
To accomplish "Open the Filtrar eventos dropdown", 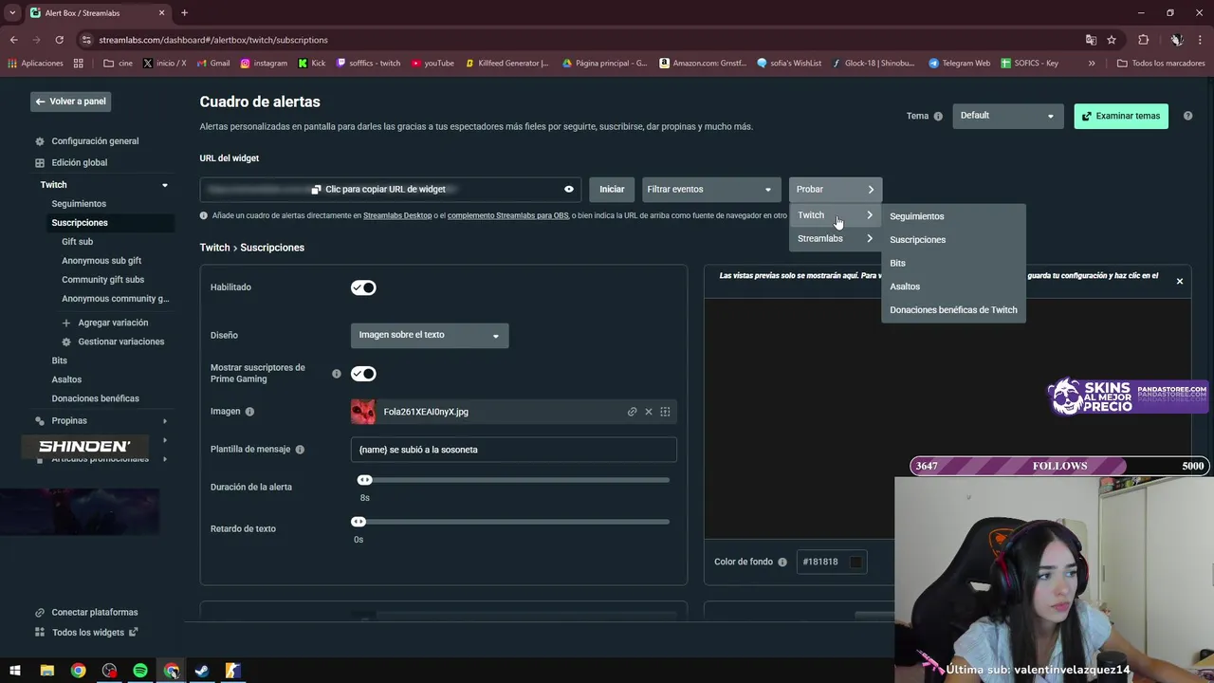I will tap(710, 189).
